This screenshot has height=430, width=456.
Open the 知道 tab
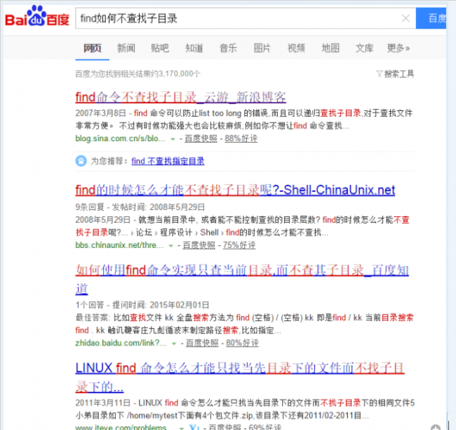(194, 48)
